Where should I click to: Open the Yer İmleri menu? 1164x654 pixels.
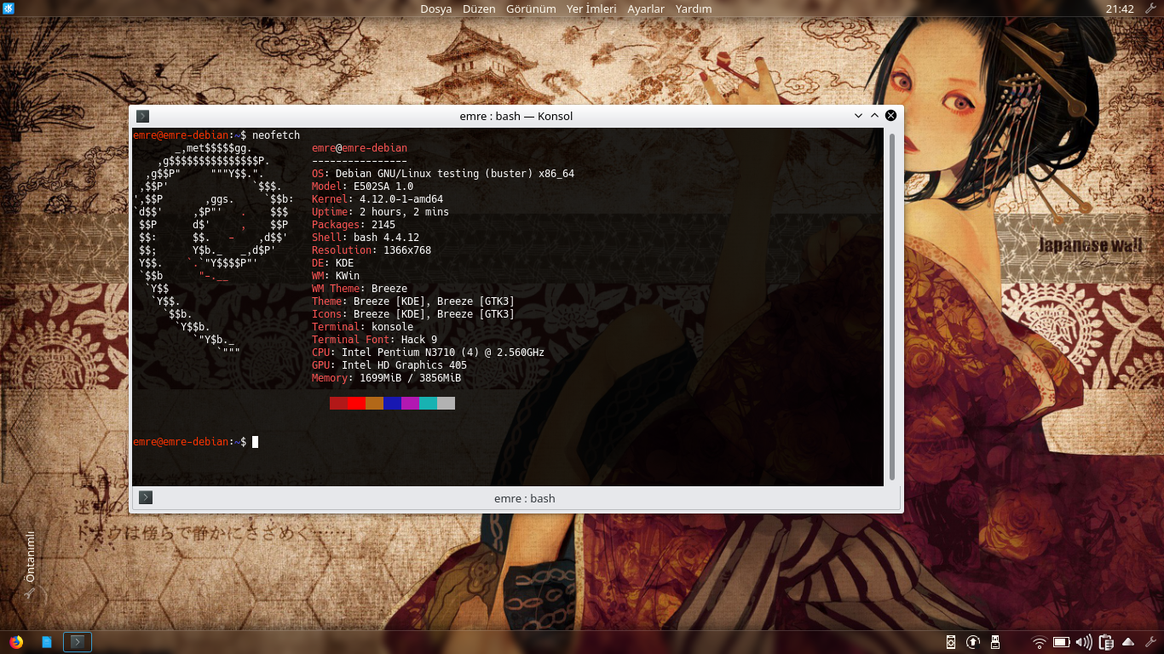tap(591, 9)
